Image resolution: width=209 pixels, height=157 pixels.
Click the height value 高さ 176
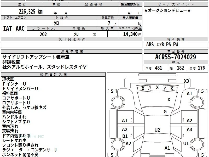click(x=197, y=68)
